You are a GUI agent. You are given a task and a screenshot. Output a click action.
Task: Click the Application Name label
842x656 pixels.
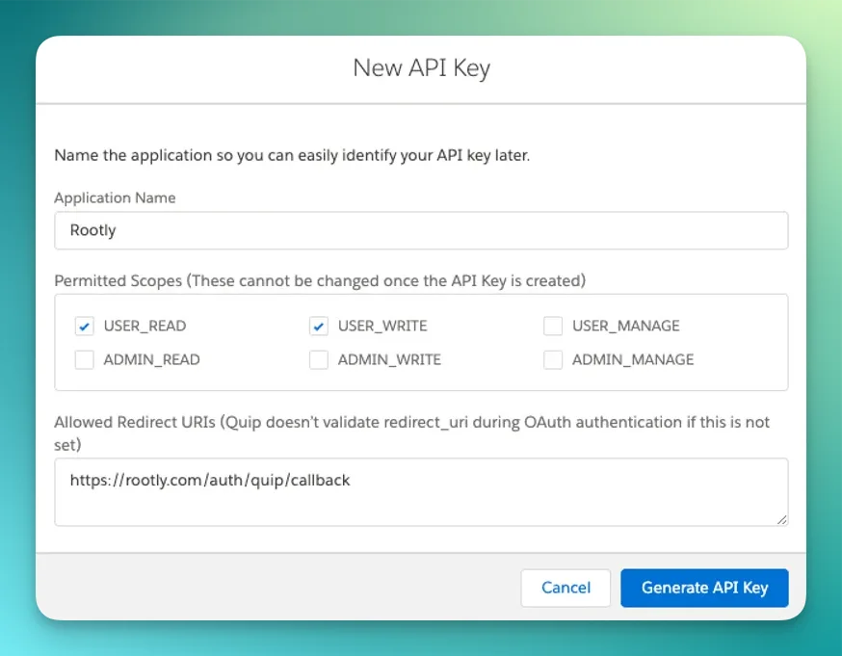tap(115, 197)
